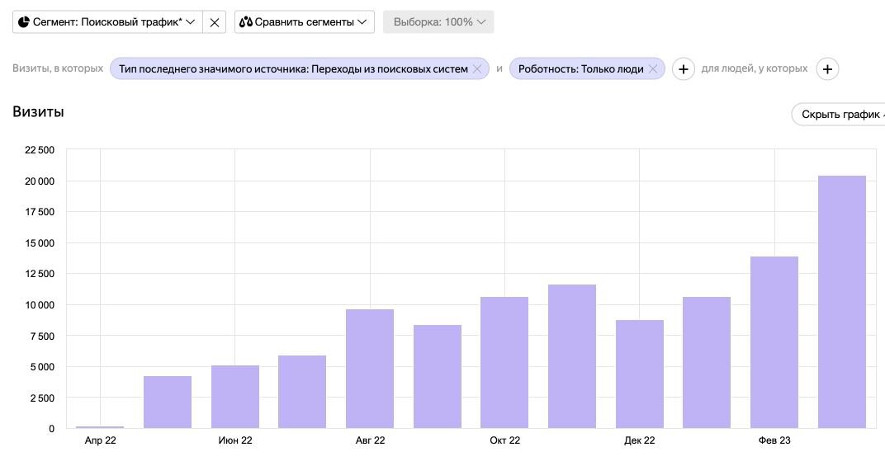Select the Окт 22 bar

(504, 362)
